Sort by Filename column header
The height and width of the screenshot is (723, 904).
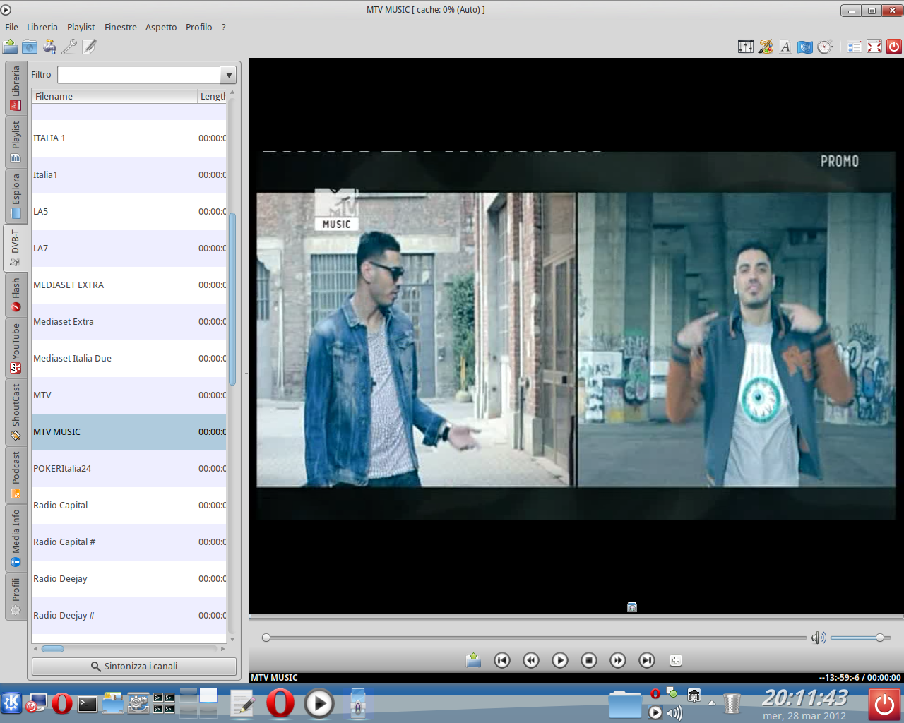[114, 96]
